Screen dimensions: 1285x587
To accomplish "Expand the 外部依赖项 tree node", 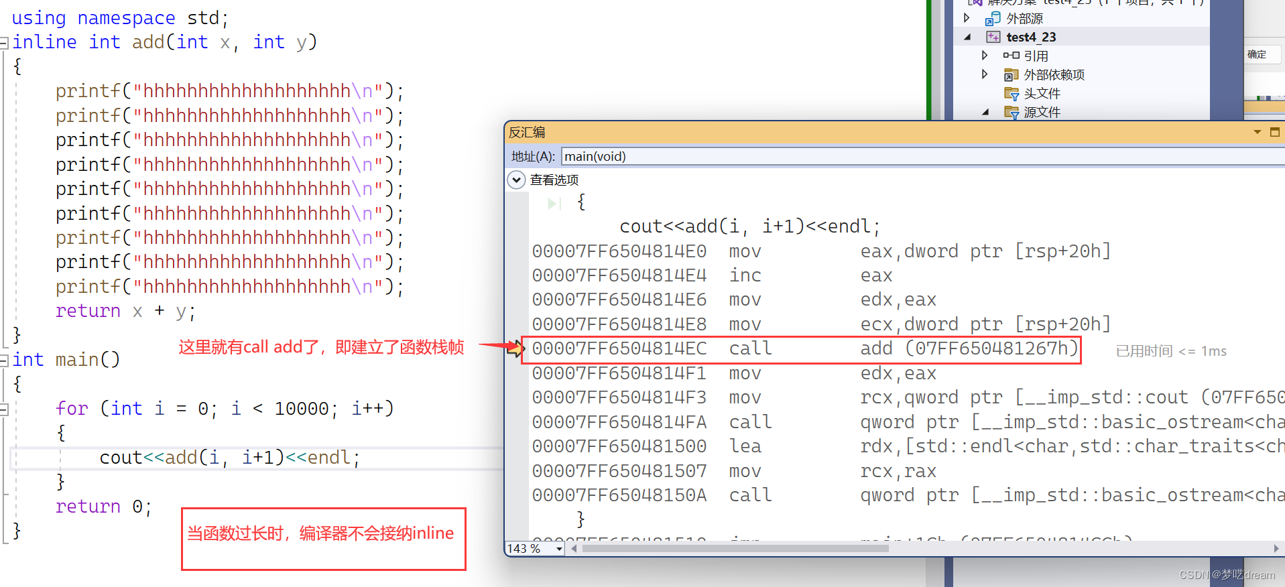I will (x=985, y=74).
